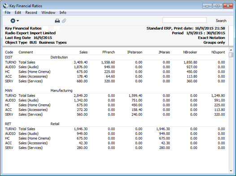Open the Edit menu
Image resolution: width=236 pixels, height=176 pixels.
point(18,13)
